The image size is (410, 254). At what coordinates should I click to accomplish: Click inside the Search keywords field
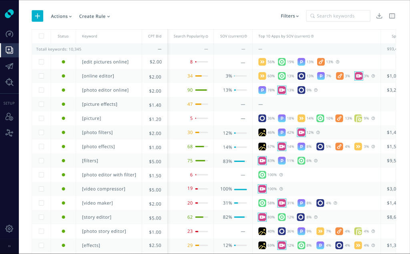point(338,16)
